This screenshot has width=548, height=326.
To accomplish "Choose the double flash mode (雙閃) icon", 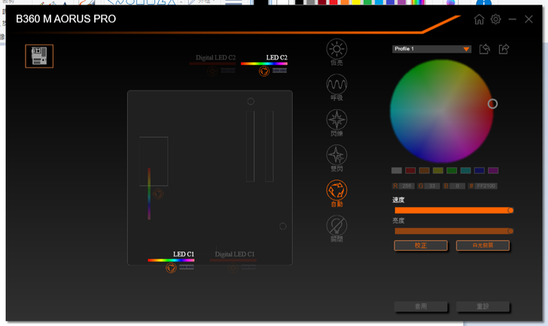I will 336,155.
